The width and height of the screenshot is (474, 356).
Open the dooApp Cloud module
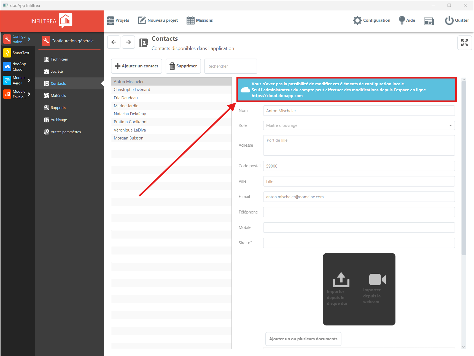pyautogui.click(x=7, y=67)
